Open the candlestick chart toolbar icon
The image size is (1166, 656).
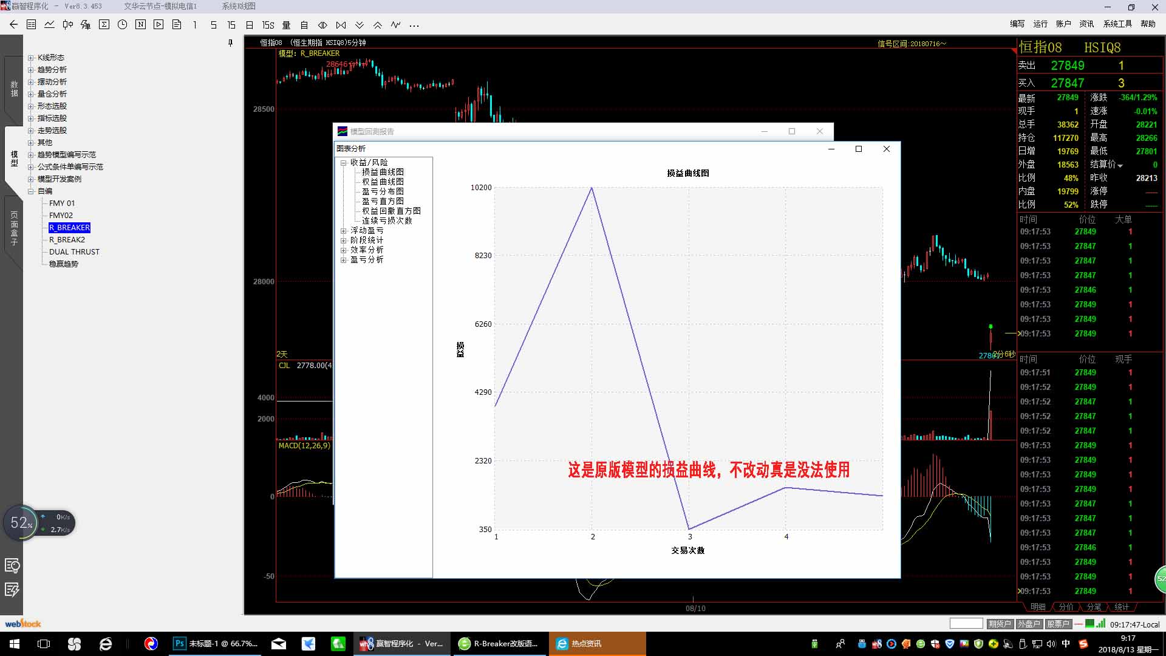click(67, 25)
